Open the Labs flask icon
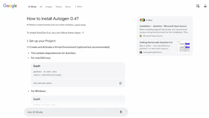The image size is (209, 118). pos(205,6)
